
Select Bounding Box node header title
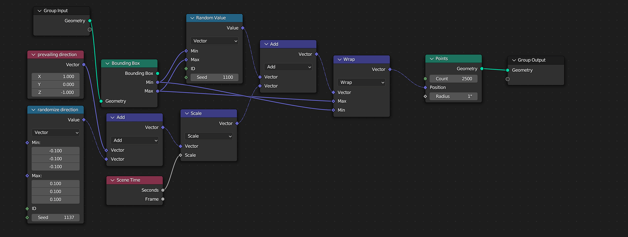(x=126, y=63)
